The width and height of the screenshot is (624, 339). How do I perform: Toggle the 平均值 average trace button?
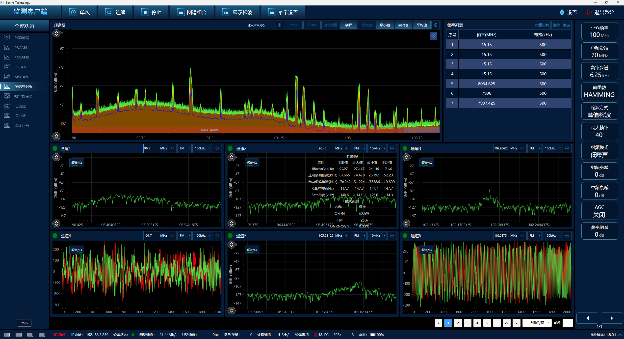point(421,25)
